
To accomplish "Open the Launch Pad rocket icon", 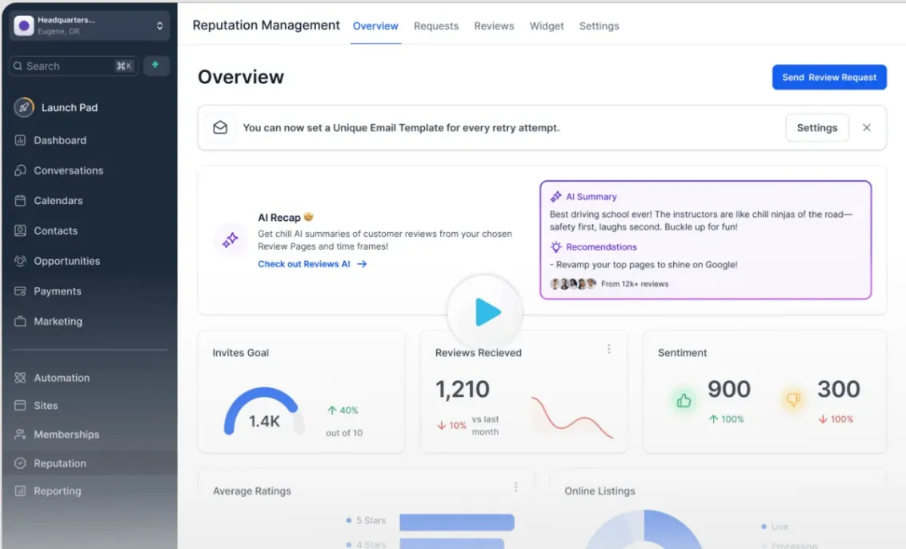I will point(24,107).
